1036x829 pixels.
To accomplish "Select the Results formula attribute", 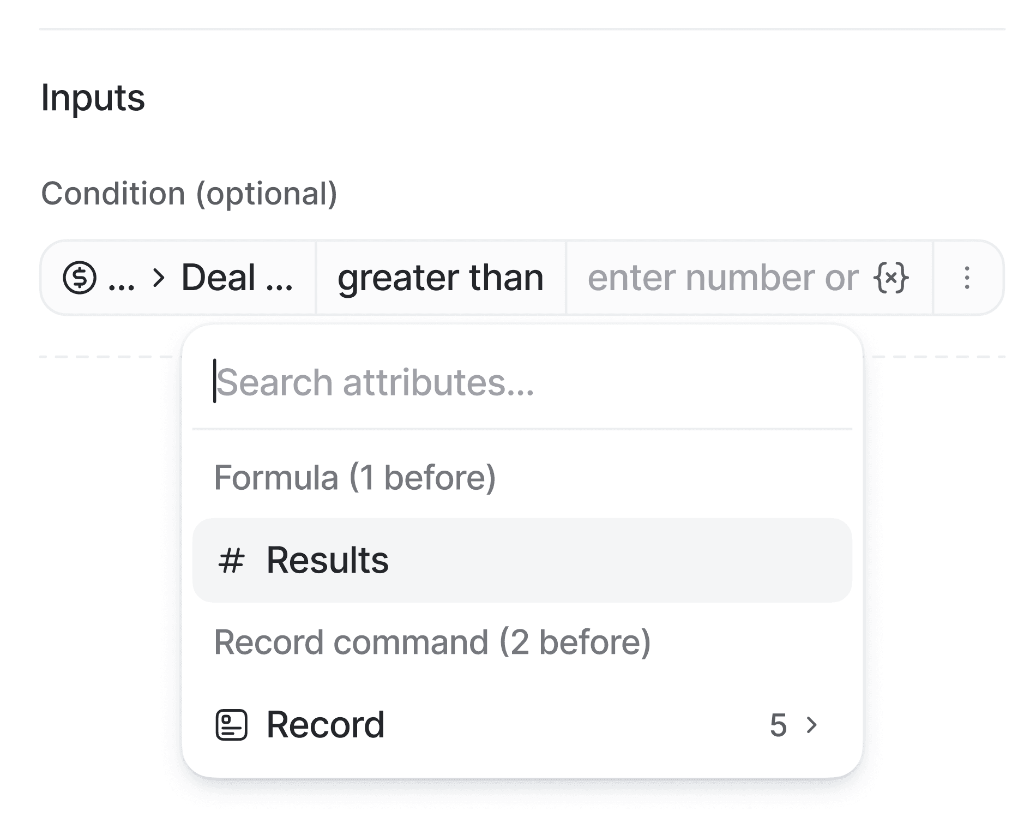I will click(327, 561).
